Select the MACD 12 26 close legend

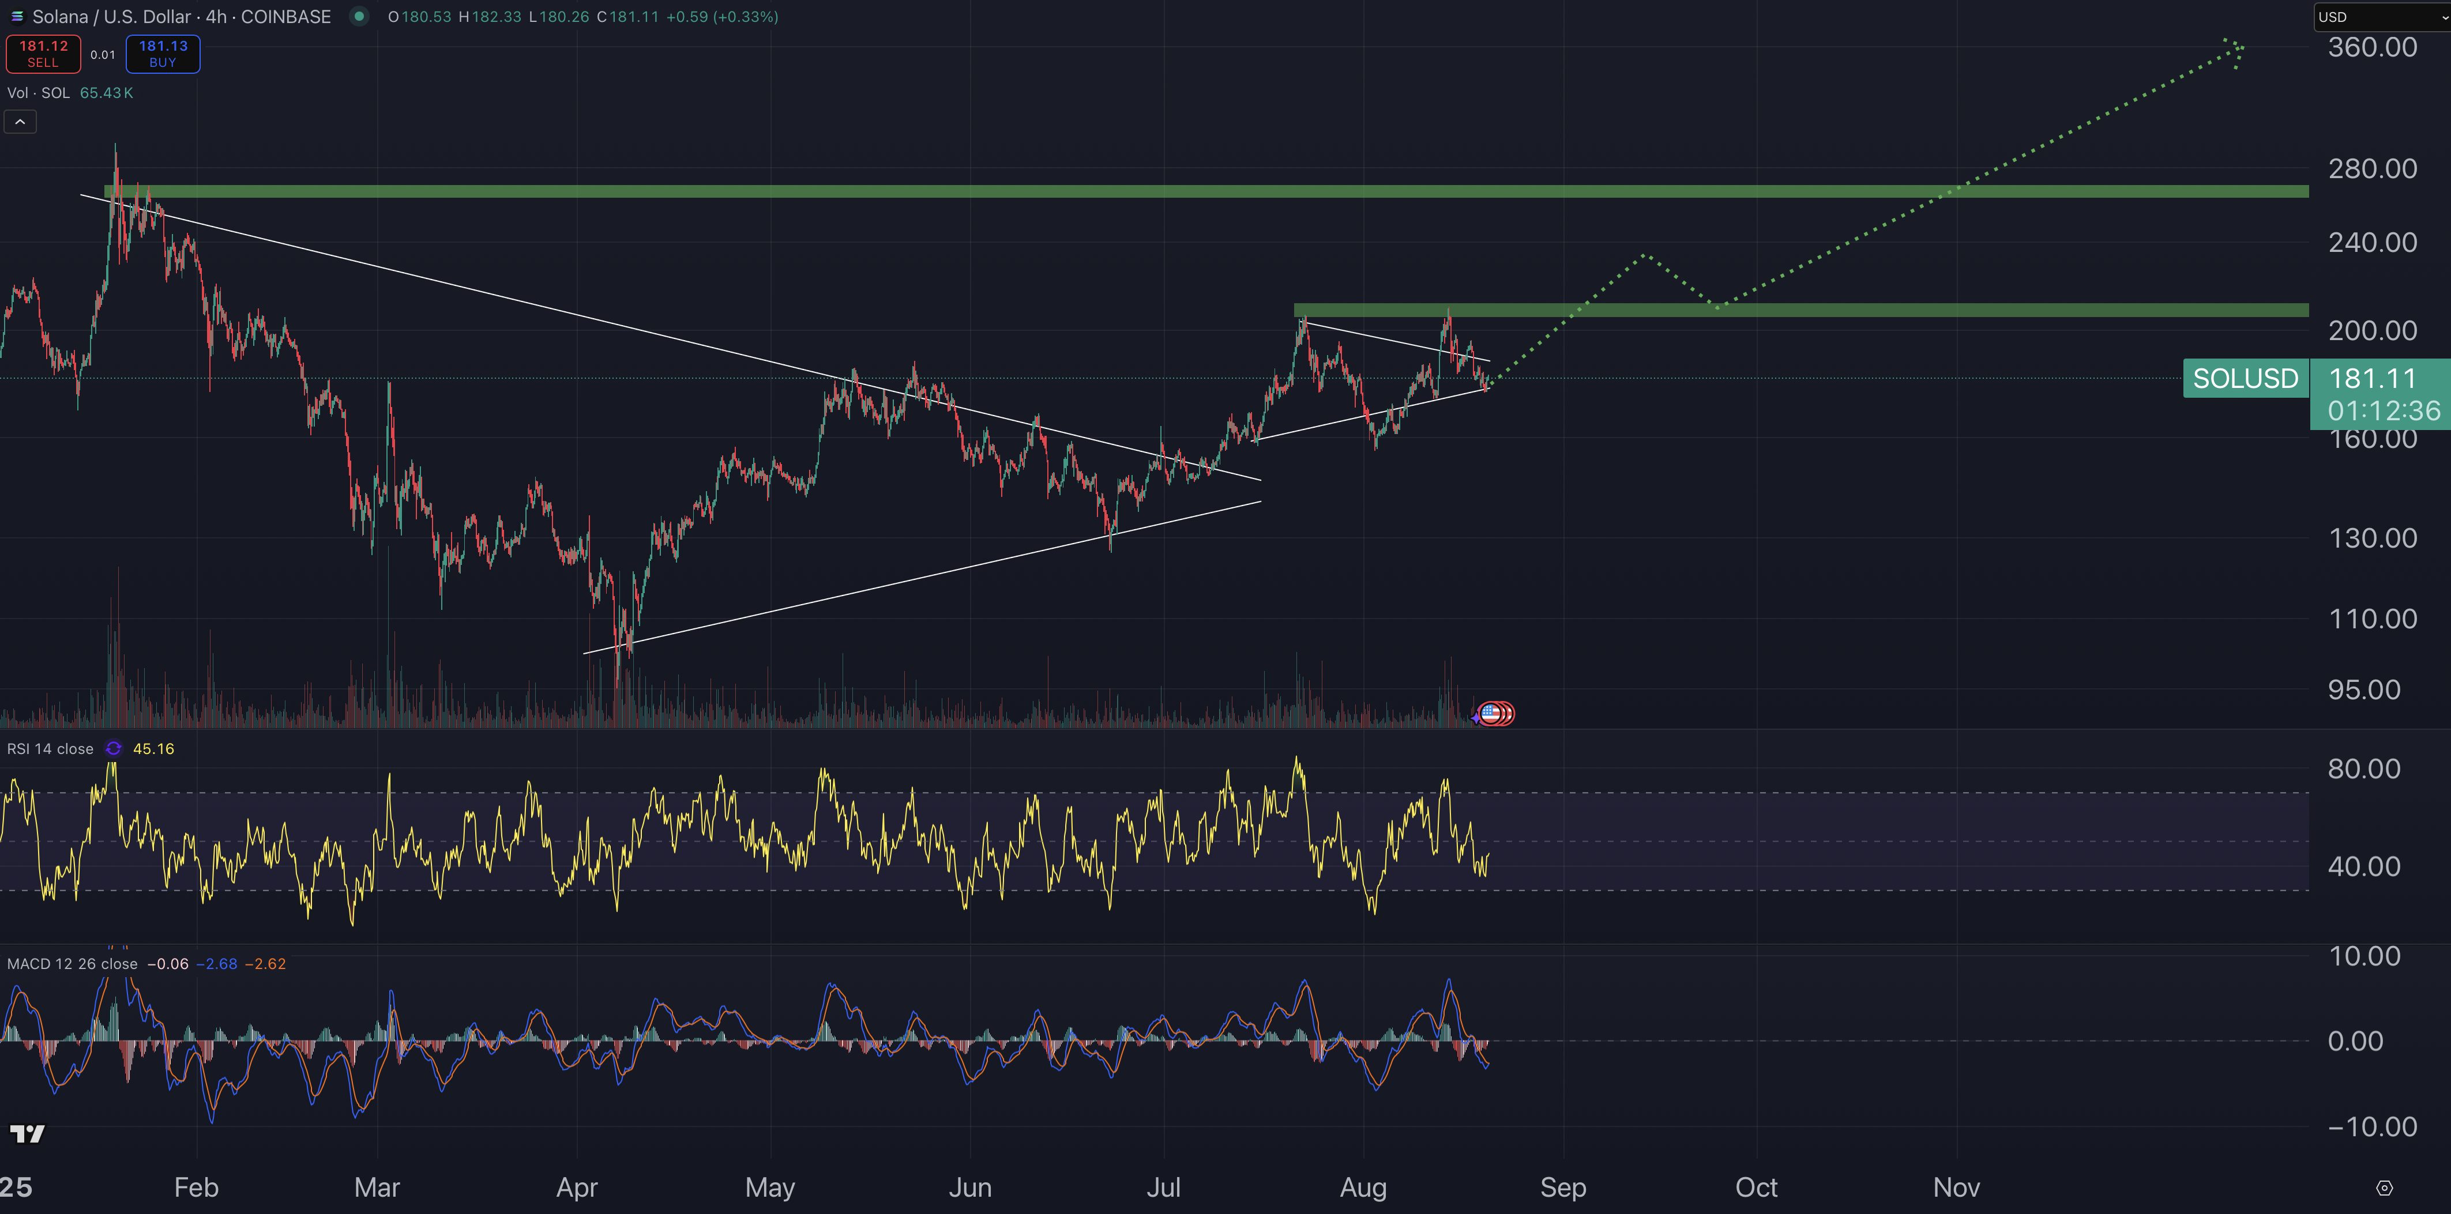click(72, 964)
